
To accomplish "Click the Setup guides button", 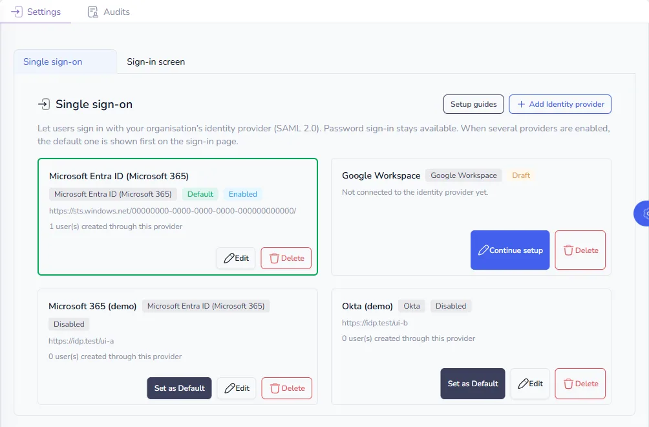I will (x=474, y=104).
